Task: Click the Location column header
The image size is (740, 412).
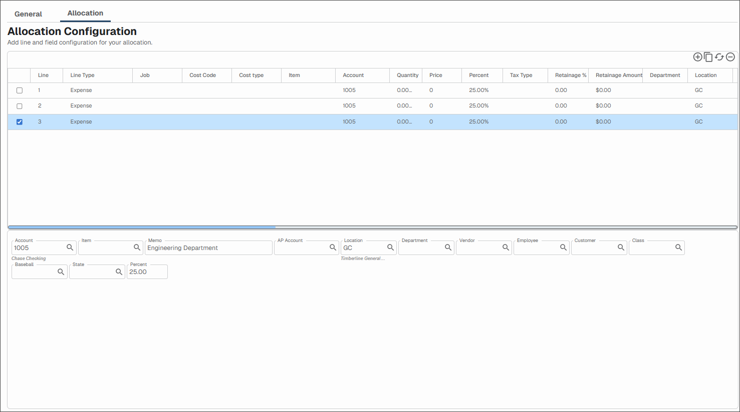Action: pos(710,75)
